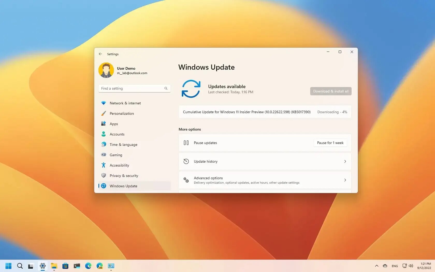435x272 pixels.
Task: Pause updates for 1 week
Action: coord(330,143)
